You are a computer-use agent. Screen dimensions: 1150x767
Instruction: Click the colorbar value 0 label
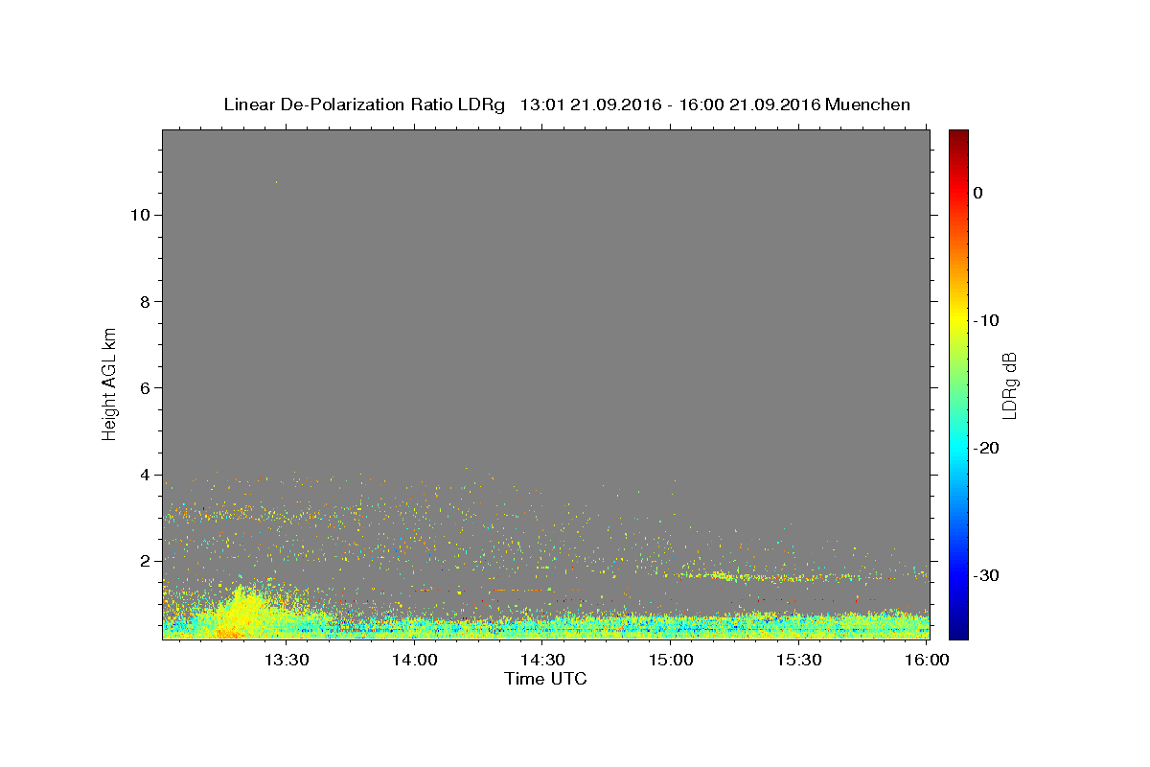[978, 193]
